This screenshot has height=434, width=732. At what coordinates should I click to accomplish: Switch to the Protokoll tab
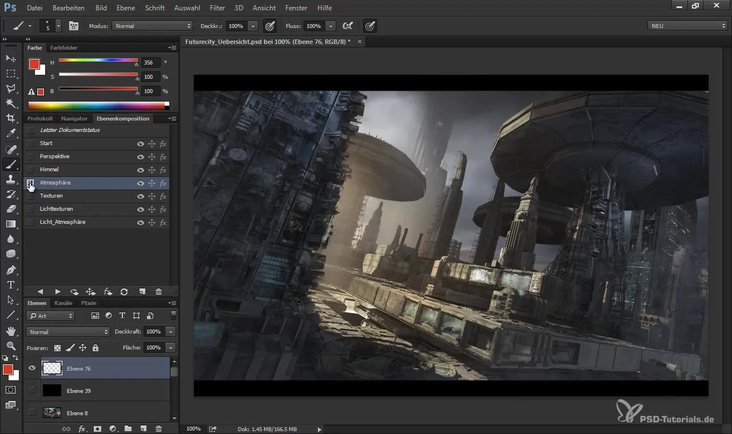tap(40, 119)
